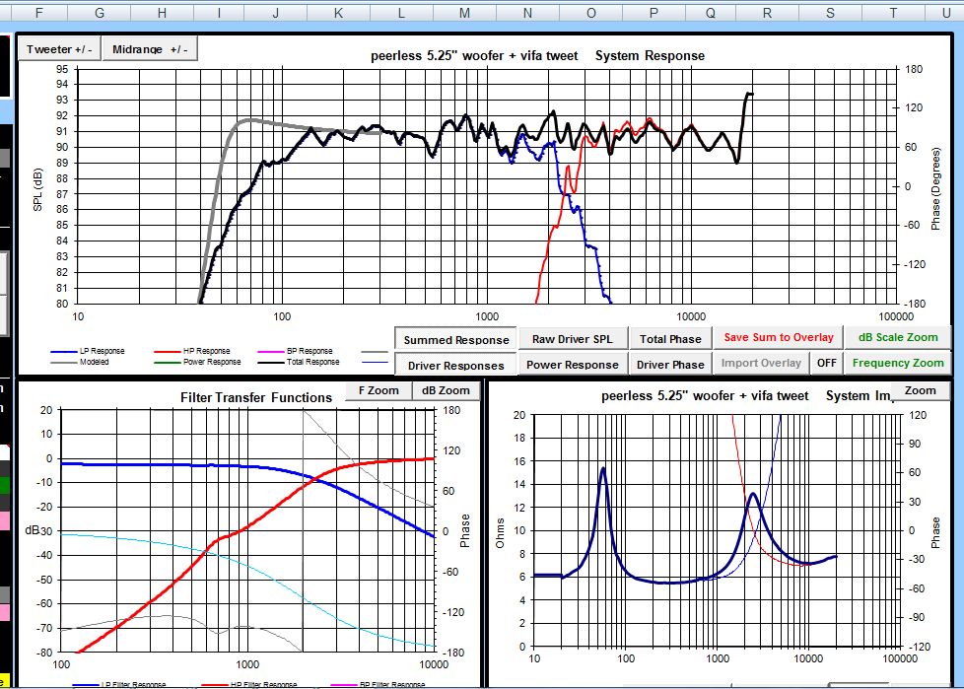Click the Ohms axis label
The height and width of the screenshot is (689, 964).
[x=500, y=533]
